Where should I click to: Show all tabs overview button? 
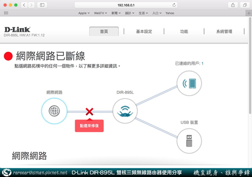coord(245,5)
